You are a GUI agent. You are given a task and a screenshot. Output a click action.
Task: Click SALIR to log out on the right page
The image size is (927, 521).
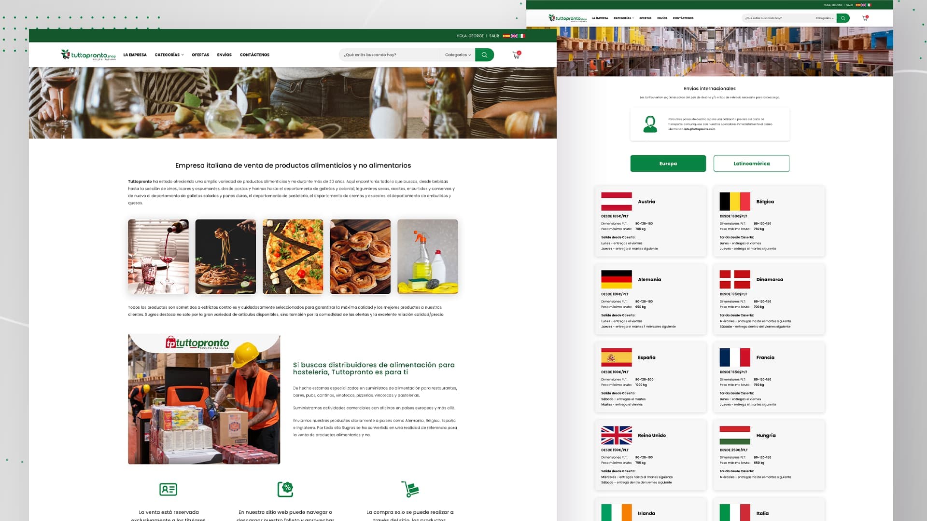(849, 5)
